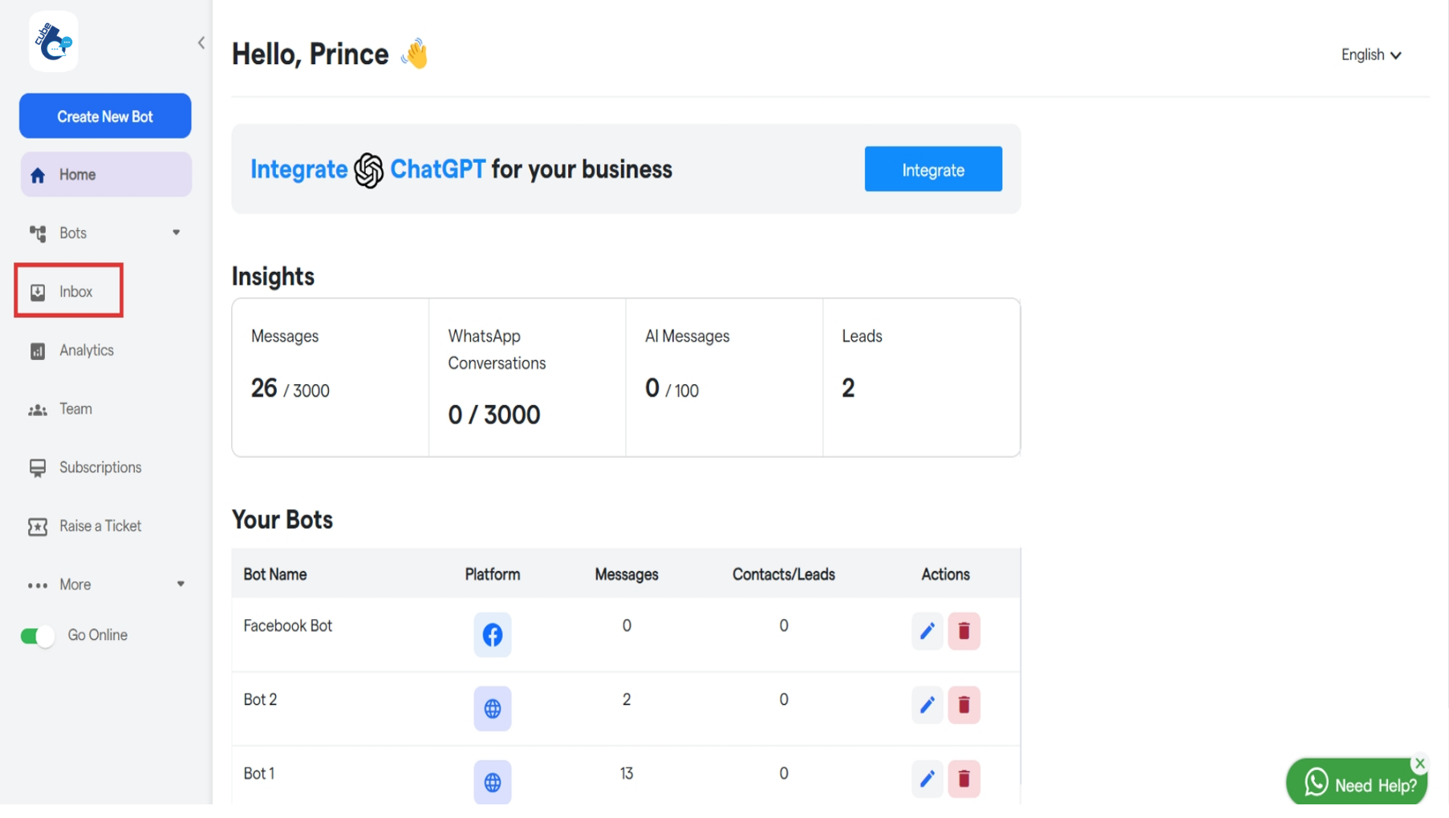
Task: Click the Facebook platform icon
Action: coord(492,634)
